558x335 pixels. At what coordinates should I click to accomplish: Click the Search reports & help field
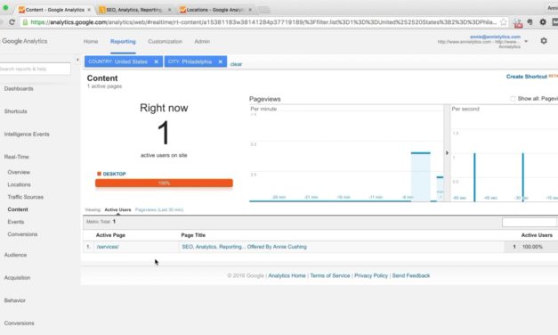35,69
